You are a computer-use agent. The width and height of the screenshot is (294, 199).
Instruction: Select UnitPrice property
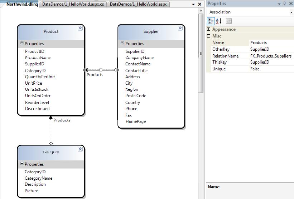[34, 83]
